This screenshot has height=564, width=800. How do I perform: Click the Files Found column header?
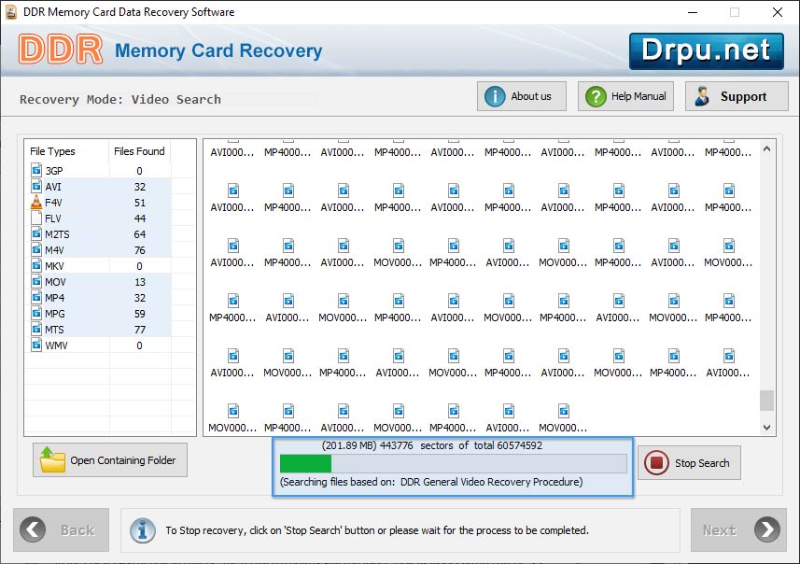139,151
